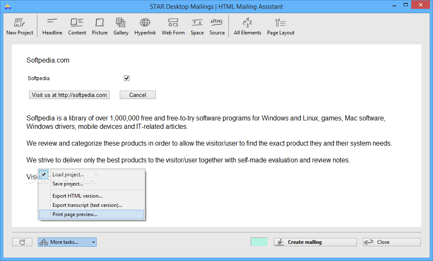Show All Elements list
The height and width of the screenshot is (261, 433).
247,26
